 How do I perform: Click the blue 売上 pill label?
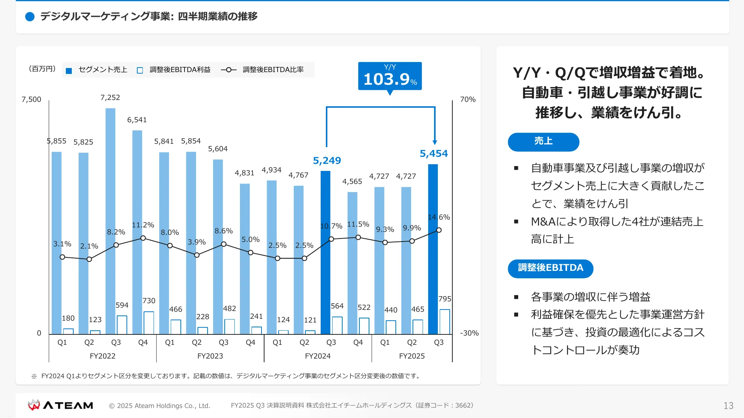pyautogui.click(x=543, y=142)
